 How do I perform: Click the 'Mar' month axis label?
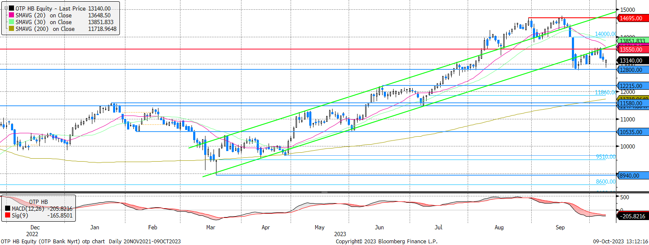211,228
